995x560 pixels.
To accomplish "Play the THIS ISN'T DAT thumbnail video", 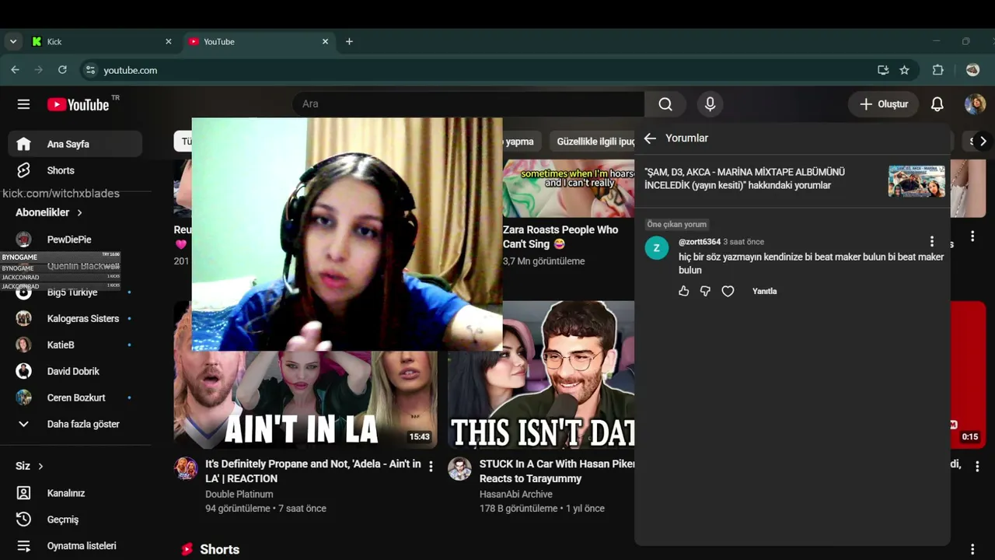I will click(x=541, y=375).
